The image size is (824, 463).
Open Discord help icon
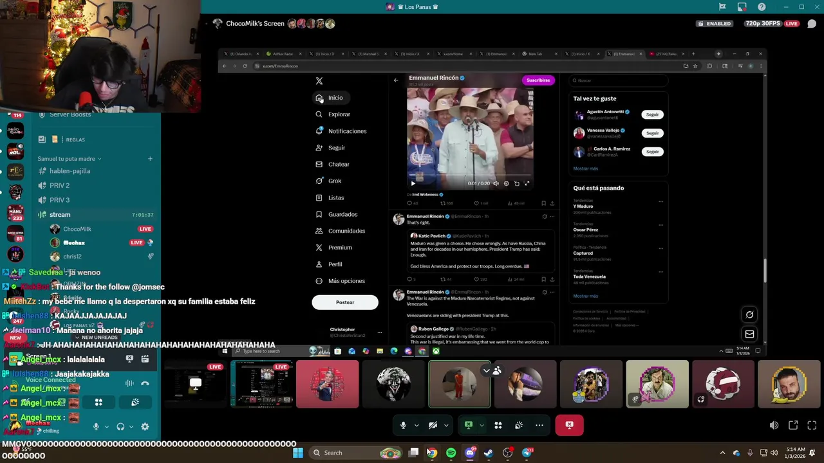pyautogui.click(x=762, y=6)
